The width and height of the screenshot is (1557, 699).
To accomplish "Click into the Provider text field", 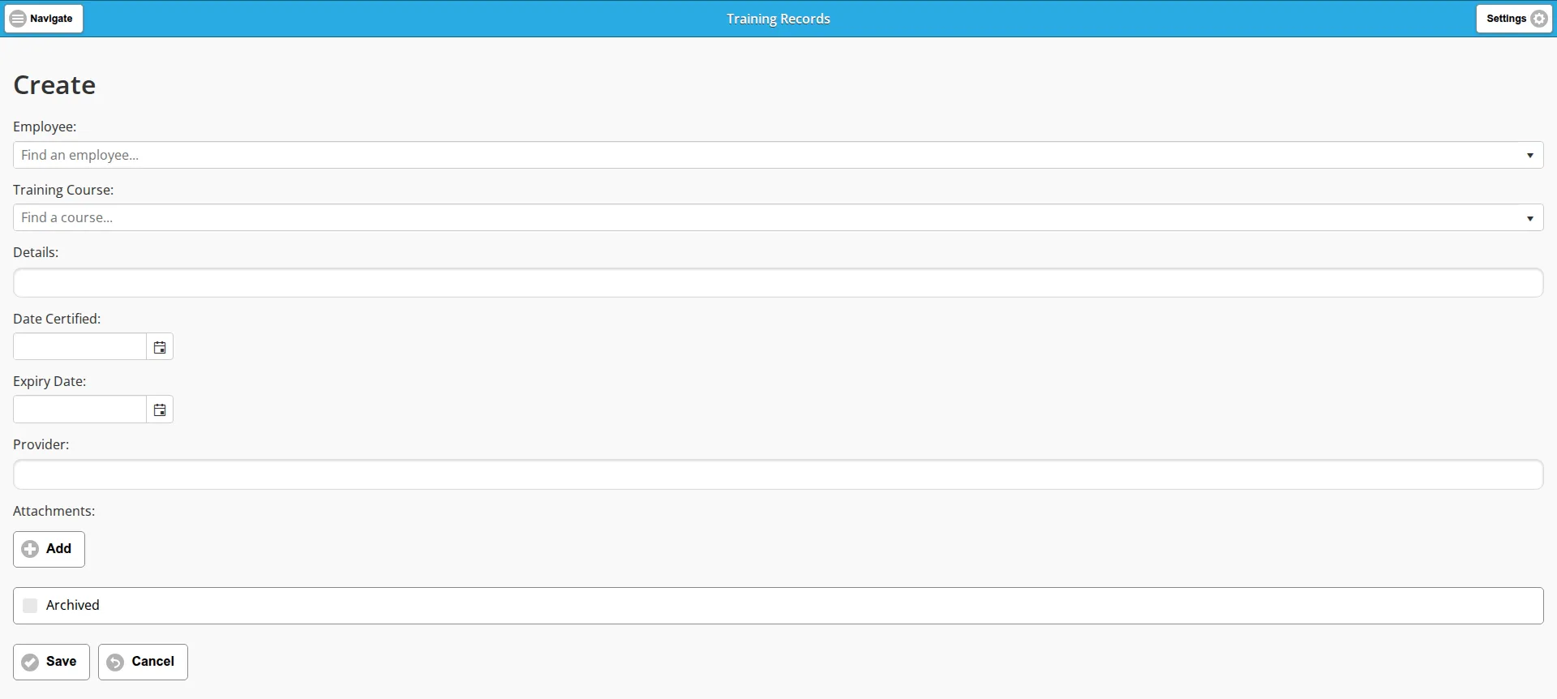I will 778,474.
